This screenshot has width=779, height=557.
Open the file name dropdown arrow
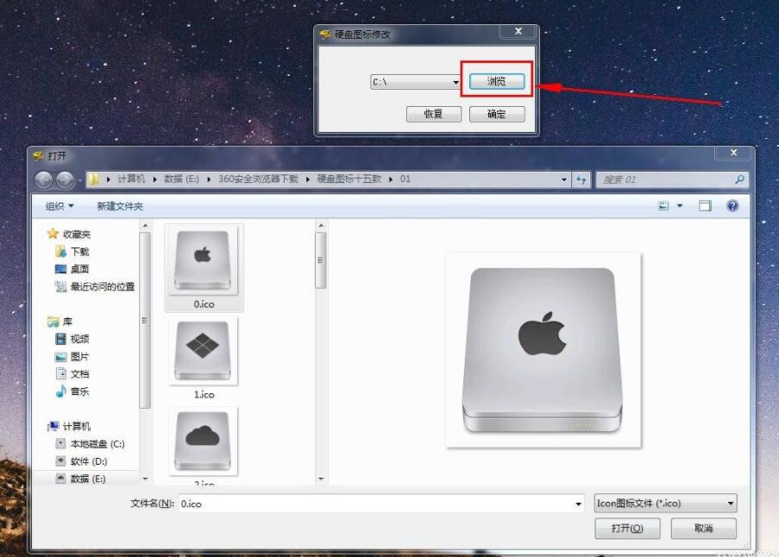578,504
